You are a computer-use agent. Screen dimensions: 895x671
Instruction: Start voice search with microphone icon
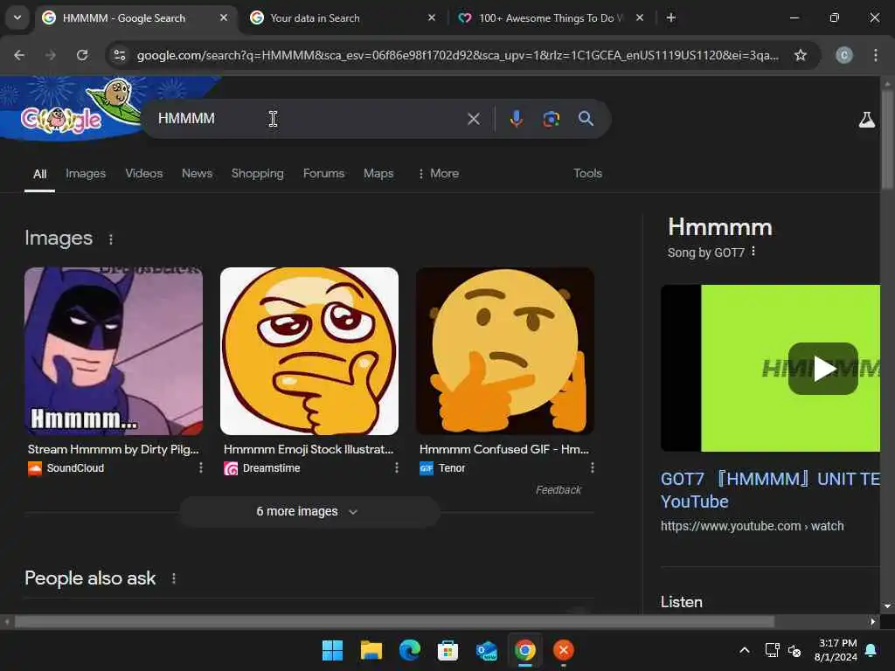516,119
